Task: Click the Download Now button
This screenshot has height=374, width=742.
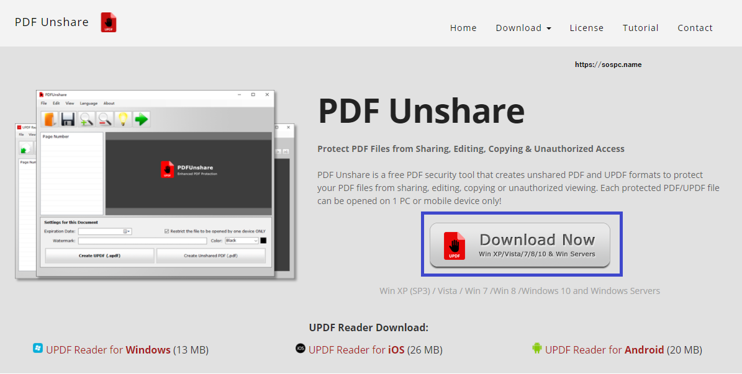Action: pos(520,246)
